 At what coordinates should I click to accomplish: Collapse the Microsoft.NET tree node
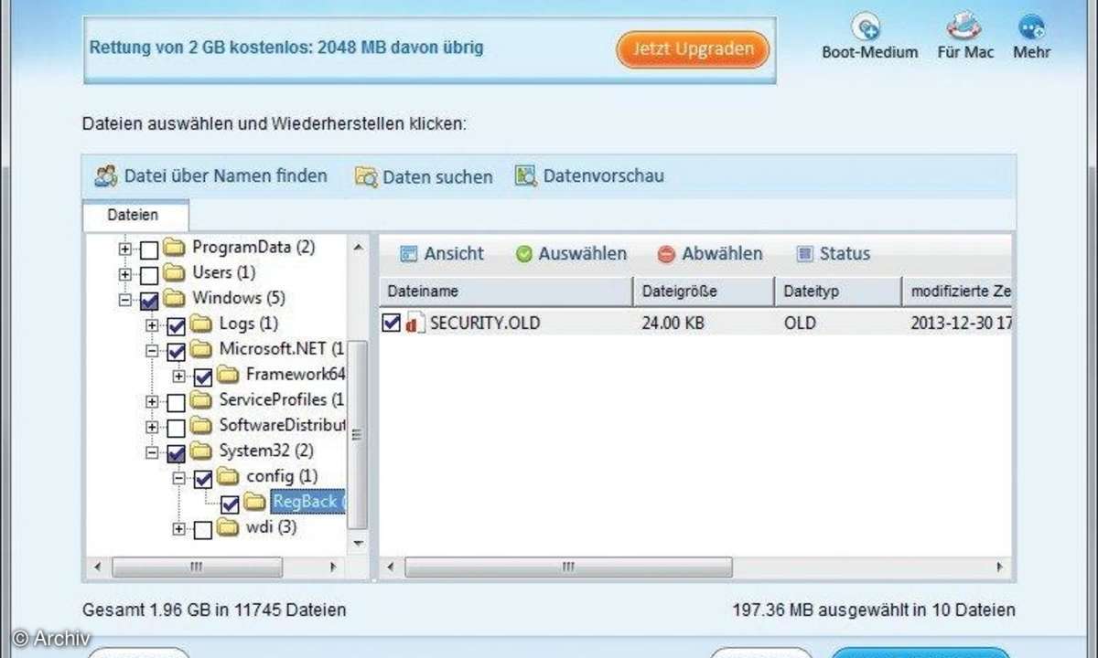(x=152, y=350)
